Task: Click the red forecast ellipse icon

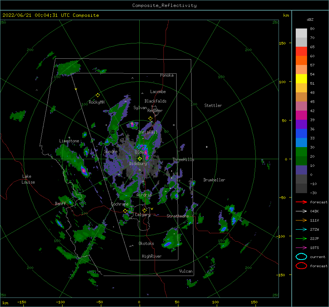Action: click(x=301, y=266)
